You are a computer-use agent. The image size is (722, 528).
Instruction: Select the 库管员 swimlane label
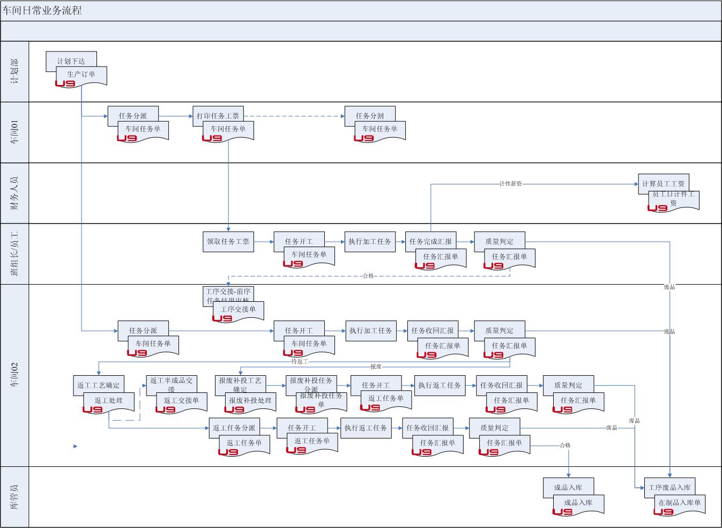point(15,496)
